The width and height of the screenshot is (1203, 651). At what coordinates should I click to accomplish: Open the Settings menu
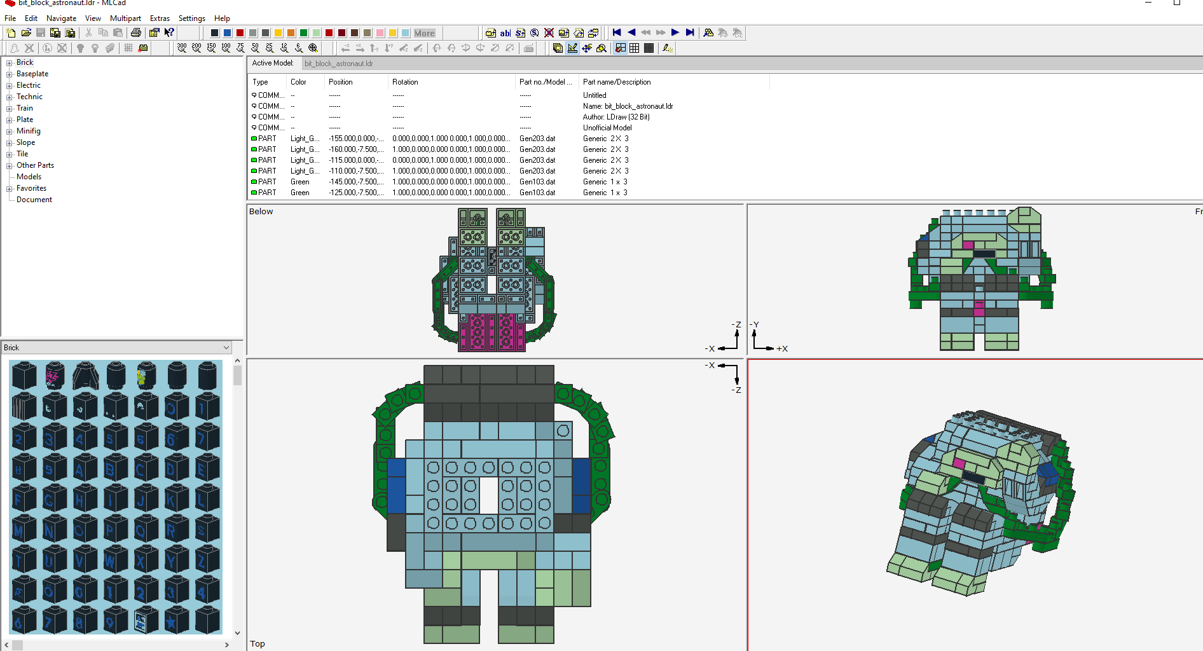(191, 18)
